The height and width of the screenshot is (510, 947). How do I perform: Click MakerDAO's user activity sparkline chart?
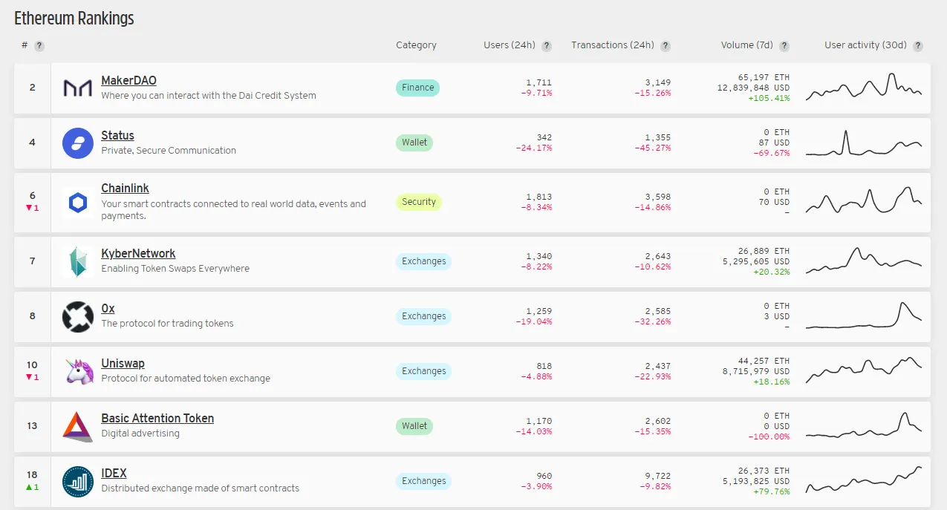click(x=864, y=87)
